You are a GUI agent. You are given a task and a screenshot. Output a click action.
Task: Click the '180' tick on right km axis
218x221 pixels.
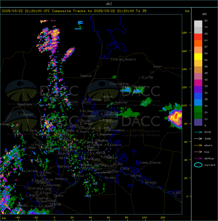(184, 33)
